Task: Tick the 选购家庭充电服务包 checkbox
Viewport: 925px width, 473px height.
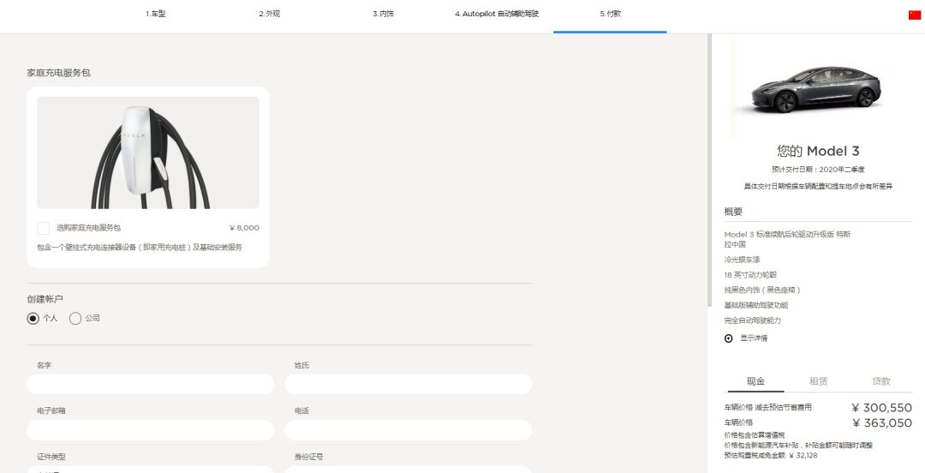Action: point(43,228)
